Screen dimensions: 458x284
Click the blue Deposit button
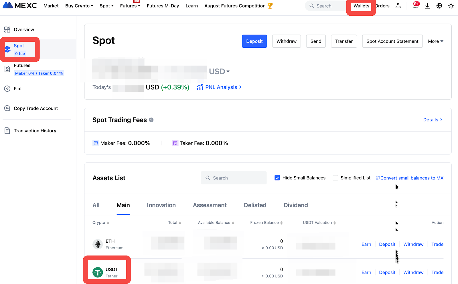pyautogui.click(x=254, y=41)
